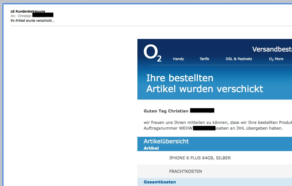Select the FRACHTKOSTEN row
Viewport: 292px width, 186px height.
pos(215,171)
